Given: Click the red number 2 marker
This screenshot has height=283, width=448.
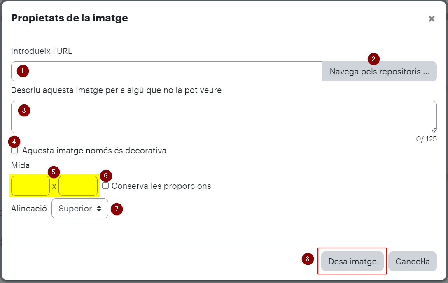Looking at the screenshot, I should click(x=373, y=59).
